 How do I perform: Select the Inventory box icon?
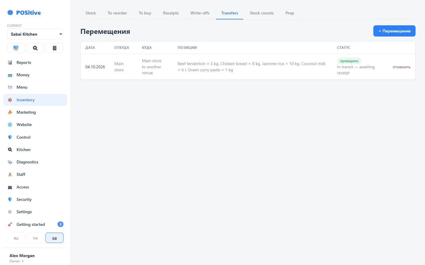[x=10, y=100]
